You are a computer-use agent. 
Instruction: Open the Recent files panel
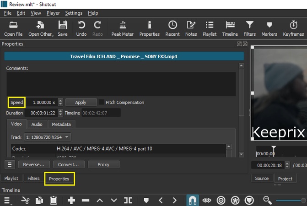point(172,28)
